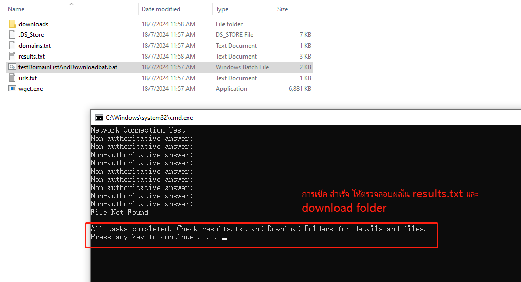Click the 'File folder' type cell
Screen dimensions: 521x282
(229, 24)
